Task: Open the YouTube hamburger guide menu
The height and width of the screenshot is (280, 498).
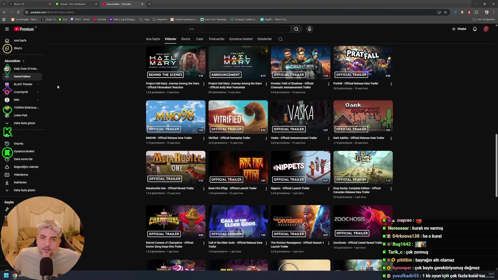Action: pyautogui.click(x=7, y=29)
